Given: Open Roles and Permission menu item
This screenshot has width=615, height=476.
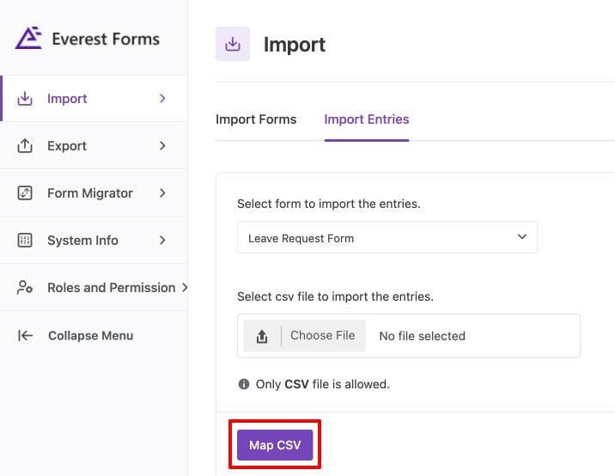Looking at the screenshot, I should pyautogui.click(x=94, y=287).
